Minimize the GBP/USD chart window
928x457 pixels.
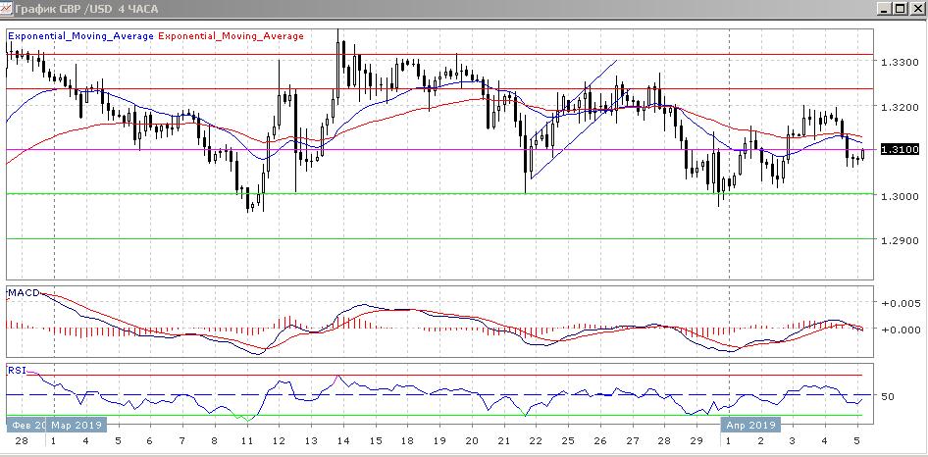pos(882,10)
